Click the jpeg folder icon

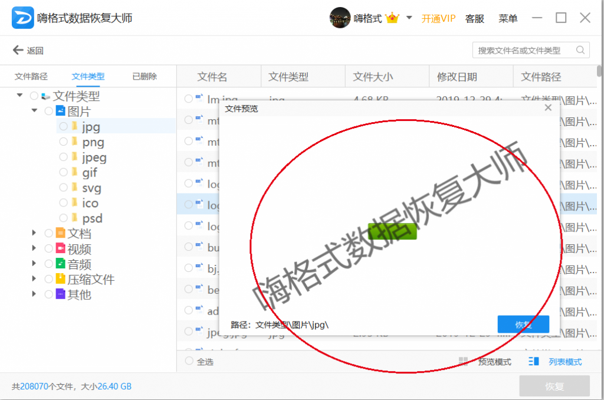coord(75,157)
